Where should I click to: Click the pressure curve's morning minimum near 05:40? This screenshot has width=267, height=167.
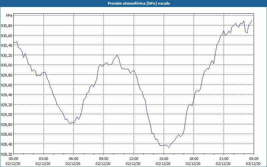(70, 124)
